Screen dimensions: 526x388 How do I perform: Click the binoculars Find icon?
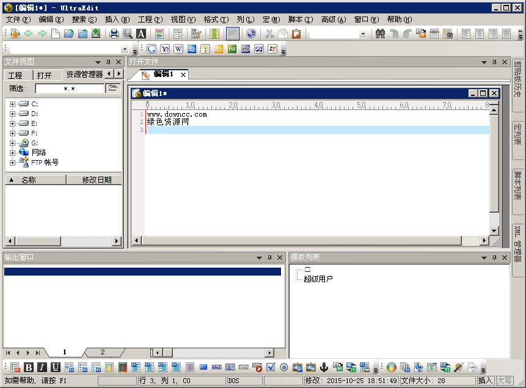tap(380, 34)
